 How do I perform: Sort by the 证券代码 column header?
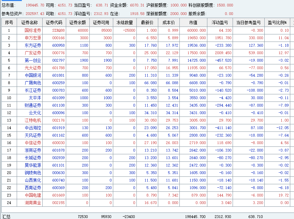pyautogui.click(x=54, y=22)
